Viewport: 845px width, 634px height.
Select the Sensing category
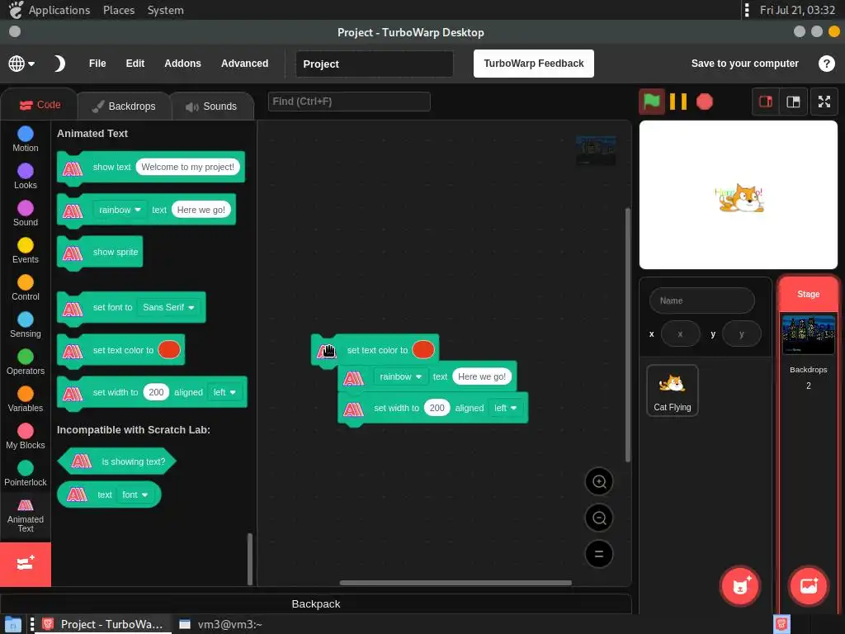point(26,325)
